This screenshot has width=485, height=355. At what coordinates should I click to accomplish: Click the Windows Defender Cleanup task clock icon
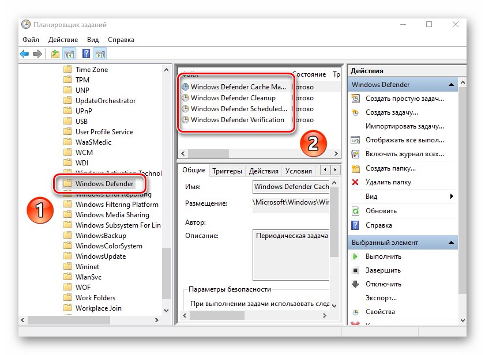click(185, 98)
